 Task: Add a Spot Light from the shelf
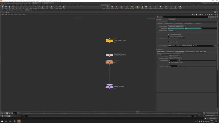pyautogui.click(x=112, y=7)
